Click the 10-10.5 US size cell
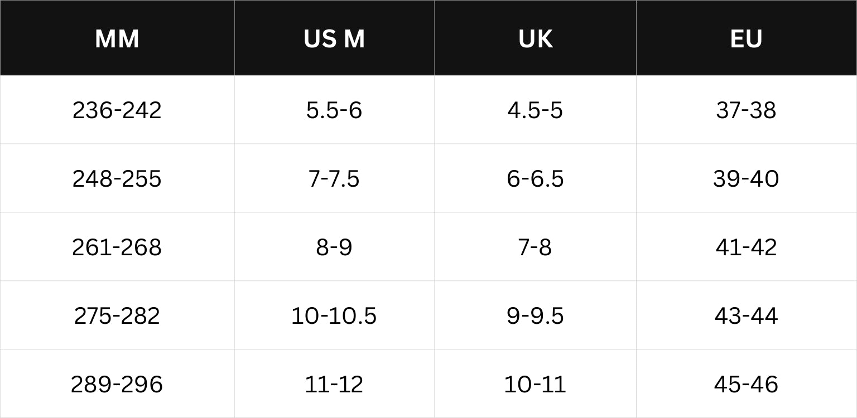The height and width of the screenshot is (418, 857). pyautogui.click(x=334, y=315)
